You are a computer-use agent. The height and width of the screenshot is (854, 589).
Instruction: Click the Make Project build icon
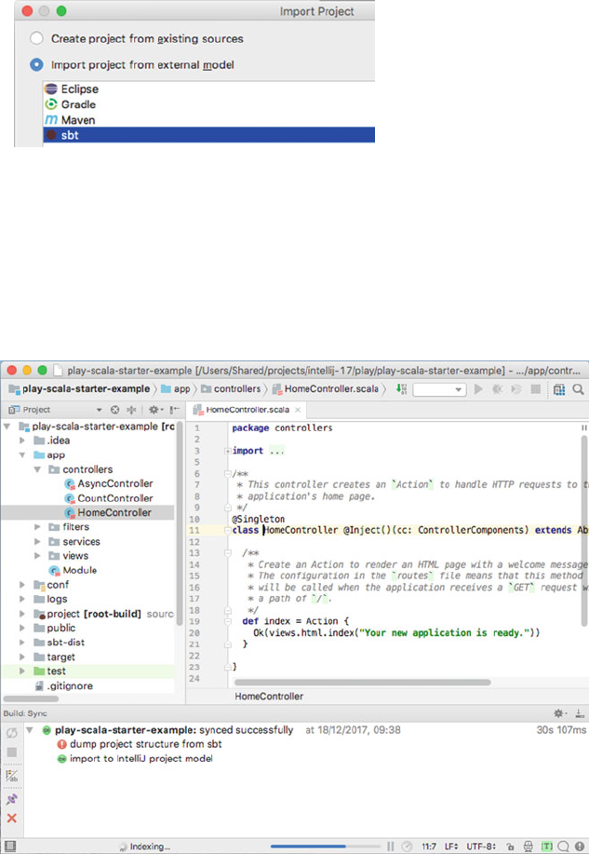tap(401, 389)
